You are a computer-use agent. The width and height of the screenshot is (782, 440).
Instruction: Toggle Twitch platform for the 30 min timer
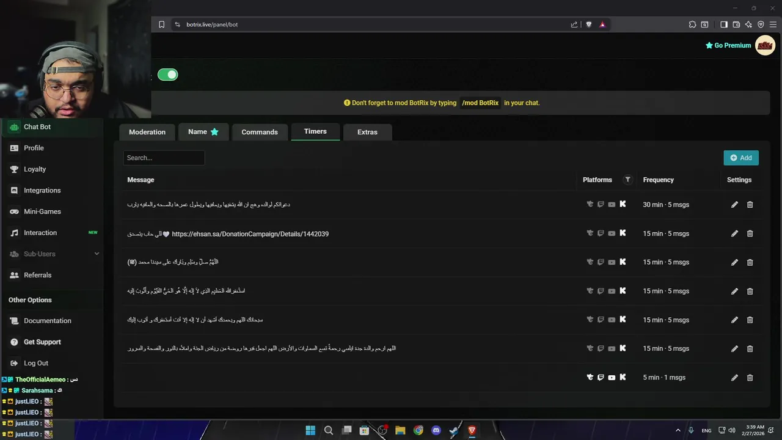(x=601, y=205)
